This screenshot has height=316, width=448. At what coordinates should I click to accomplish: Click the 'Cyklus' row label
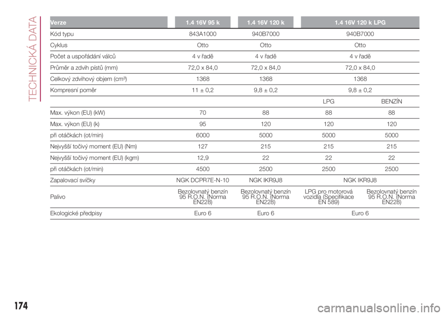coord(59,45)
